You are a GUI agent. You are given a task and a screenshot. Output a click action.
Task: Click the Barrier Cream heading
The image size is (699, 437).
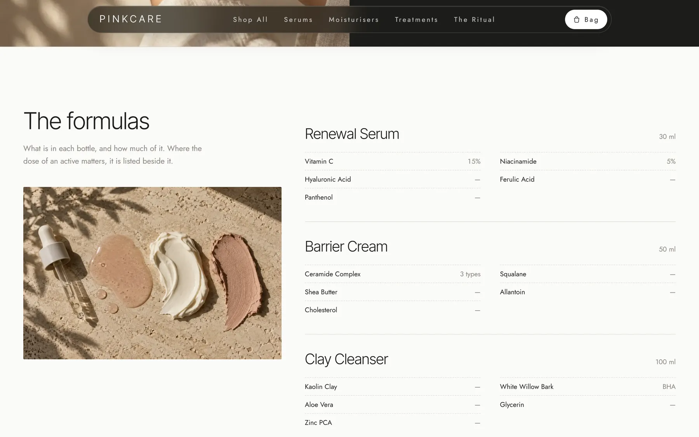click(346, 247)
